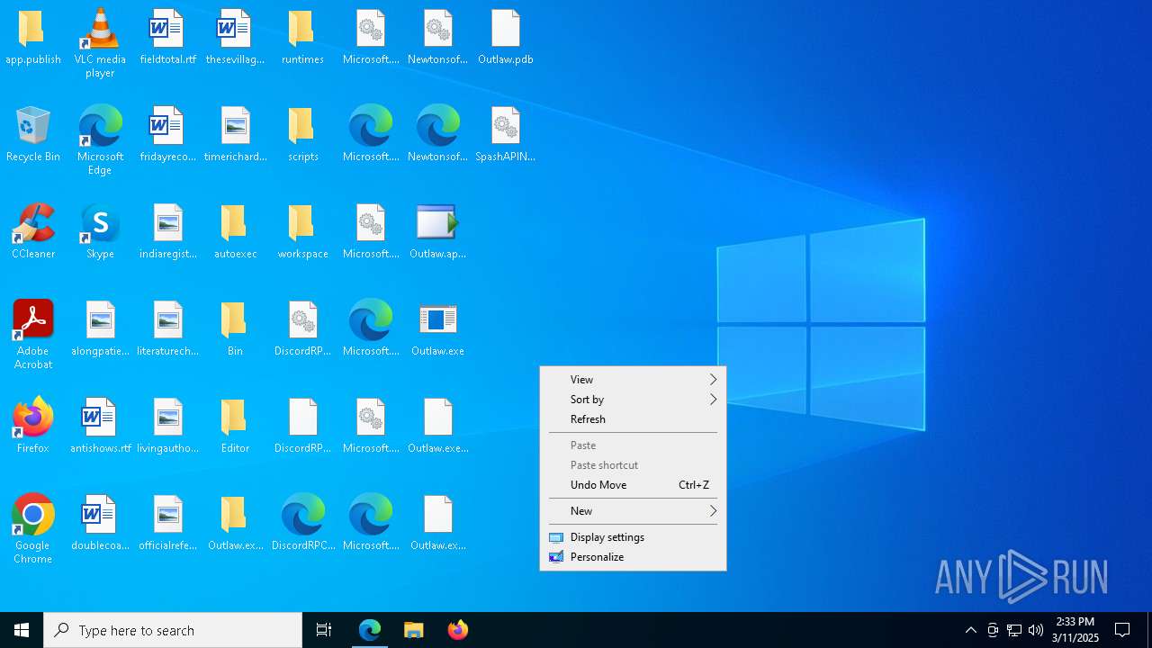Image resolution: width=1152 pixels, height=648 pixels.
Task: Open Personalize from the context menu
Action: point(633,557)
